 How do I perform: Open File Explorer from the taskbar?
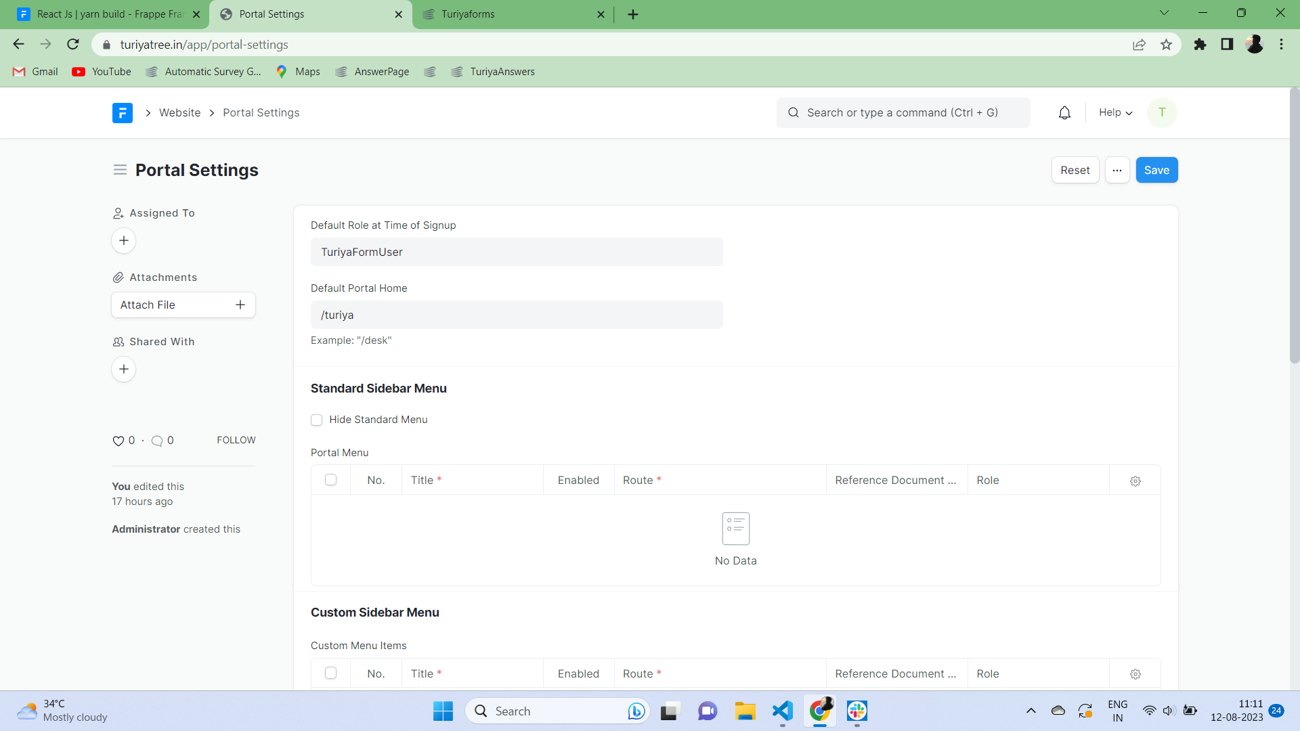[x=745, y=711]
